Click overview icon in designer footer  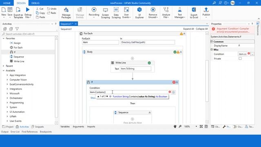coord(206,127)
